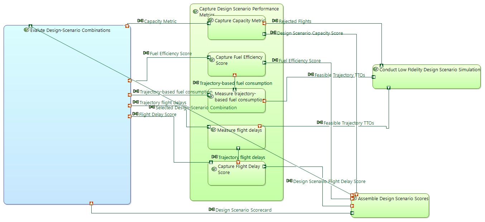Screen dimensions: 485x222
Task: Click the function icon of Capture Capacity Metric
Action: point(211,20)
